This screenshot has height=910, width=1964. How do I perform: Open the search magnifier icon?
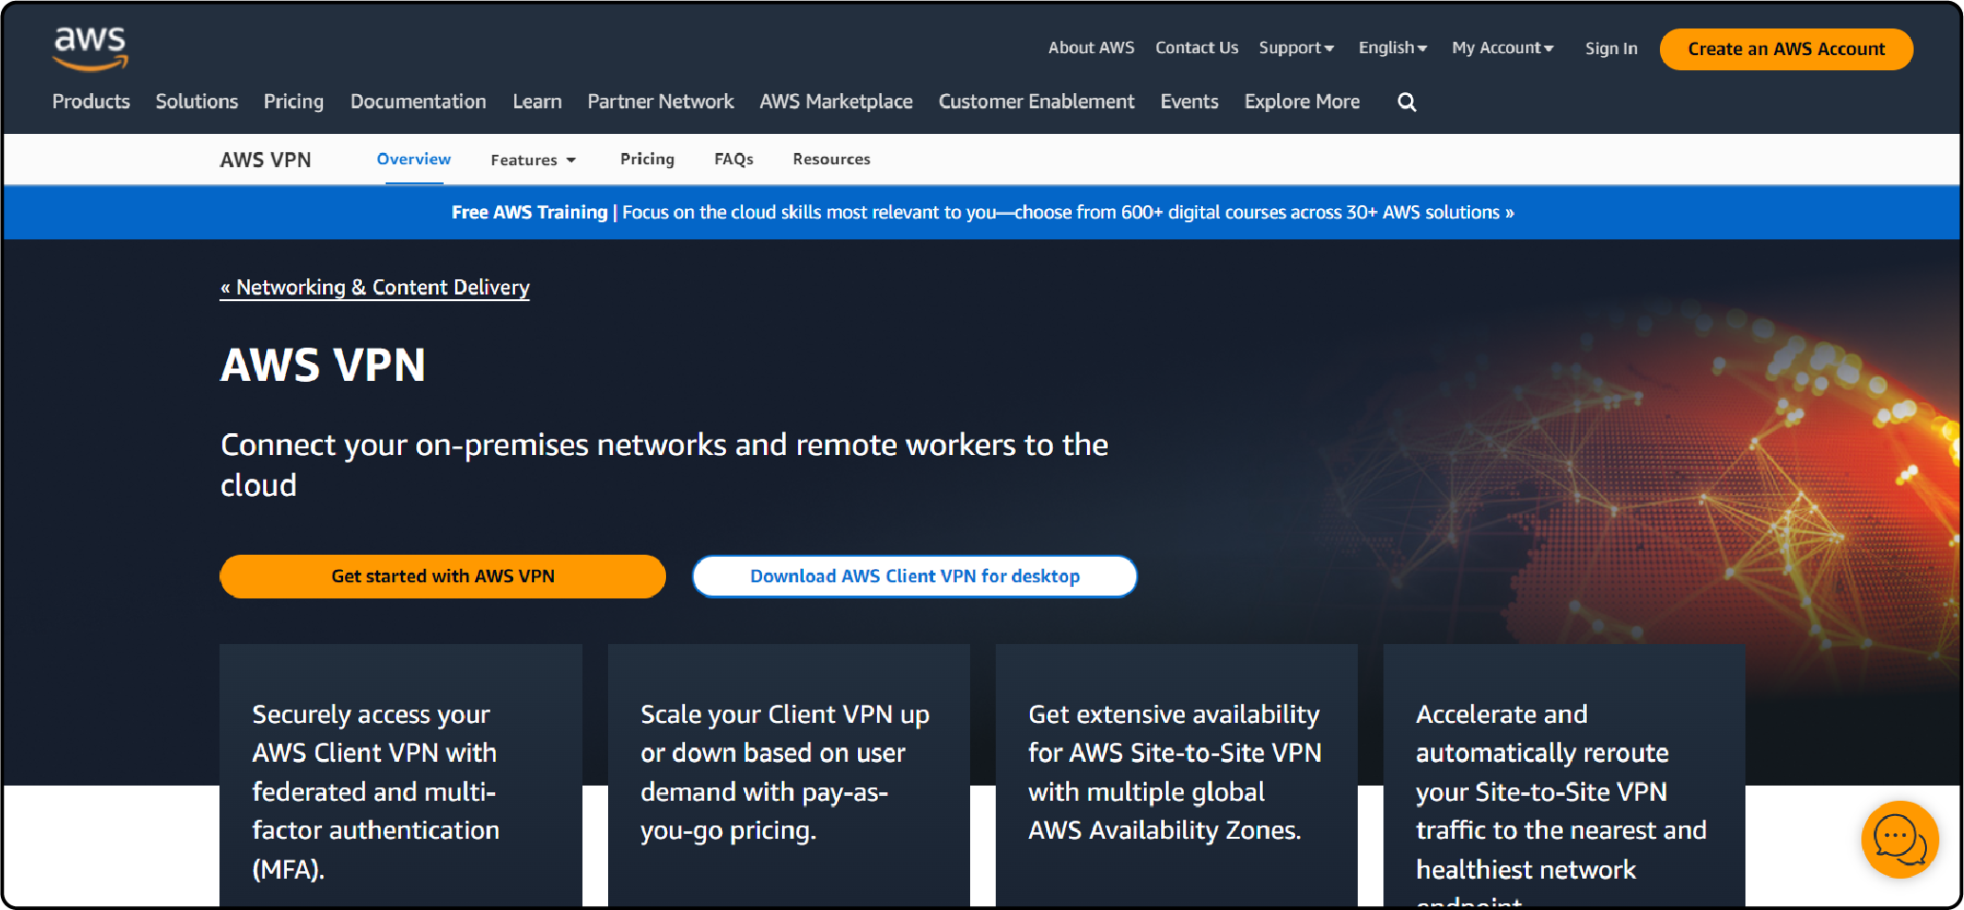coord(1407,102)
